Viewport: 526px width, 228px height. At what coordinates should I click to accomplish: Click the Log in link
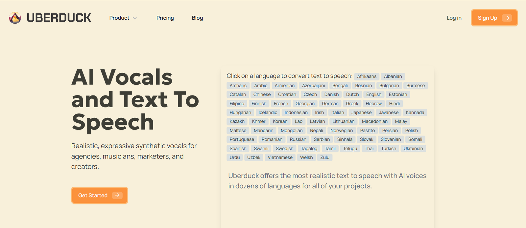tap(454, 18)
